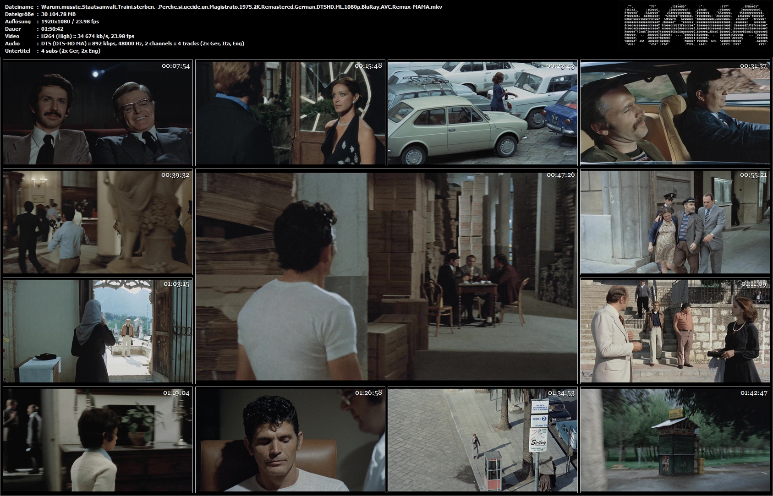Click the street scene frame 00:55:21
The width and height of the screenshot is (773, 496).
tap(675, 222)
